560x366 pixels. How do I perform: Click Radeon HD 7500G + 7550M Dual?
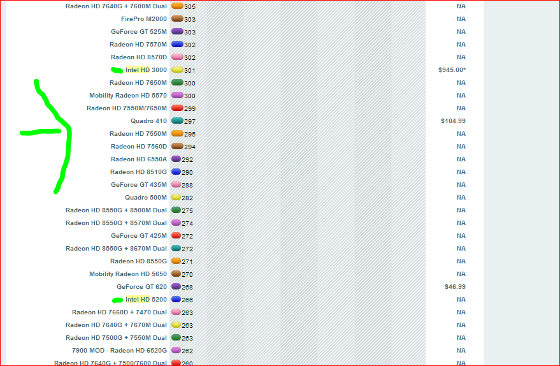pyautogui.click(x=116, y=338)
